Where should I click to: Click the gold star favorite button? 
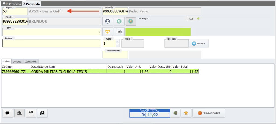click(186, 113)
